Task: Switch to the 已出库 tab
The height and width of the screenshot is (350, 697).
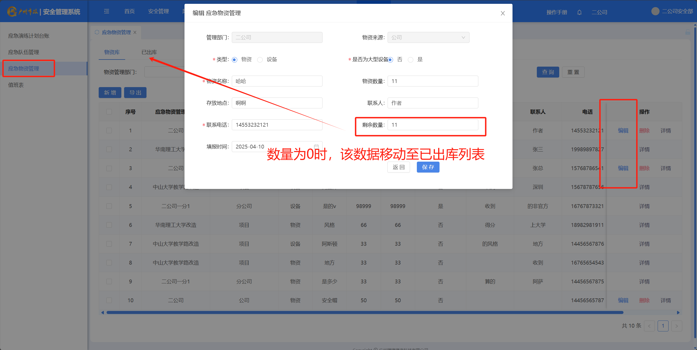Action: [x=149, y=52]
